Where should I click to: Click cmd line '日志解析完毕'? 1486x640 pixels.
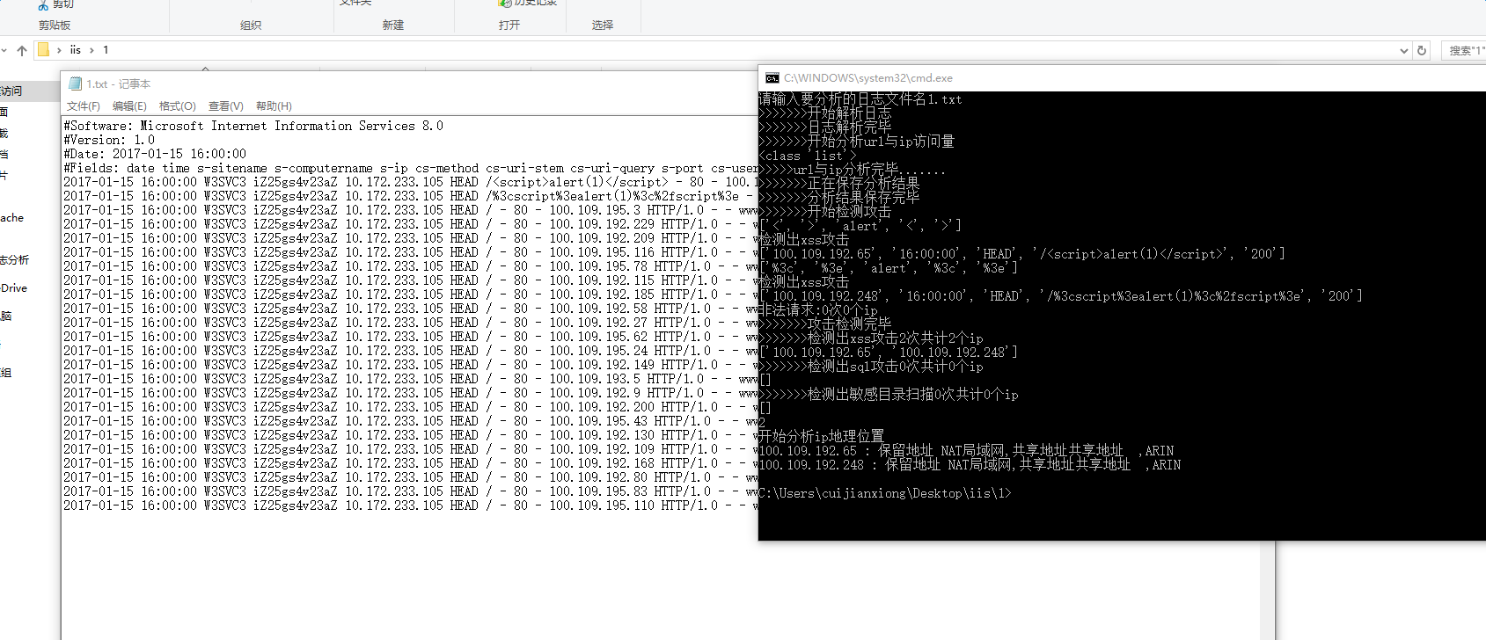(x=825, y=127)
